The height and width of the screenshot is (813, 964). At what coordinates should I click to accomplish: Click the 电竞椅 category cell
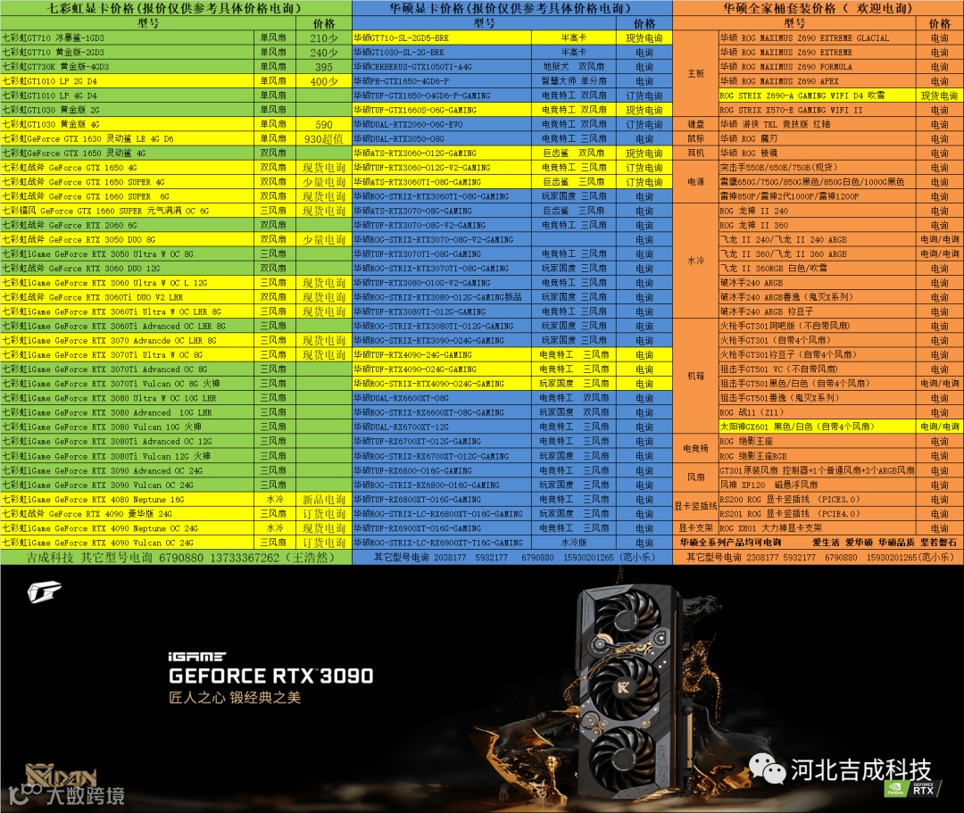(x=695, y=449)
